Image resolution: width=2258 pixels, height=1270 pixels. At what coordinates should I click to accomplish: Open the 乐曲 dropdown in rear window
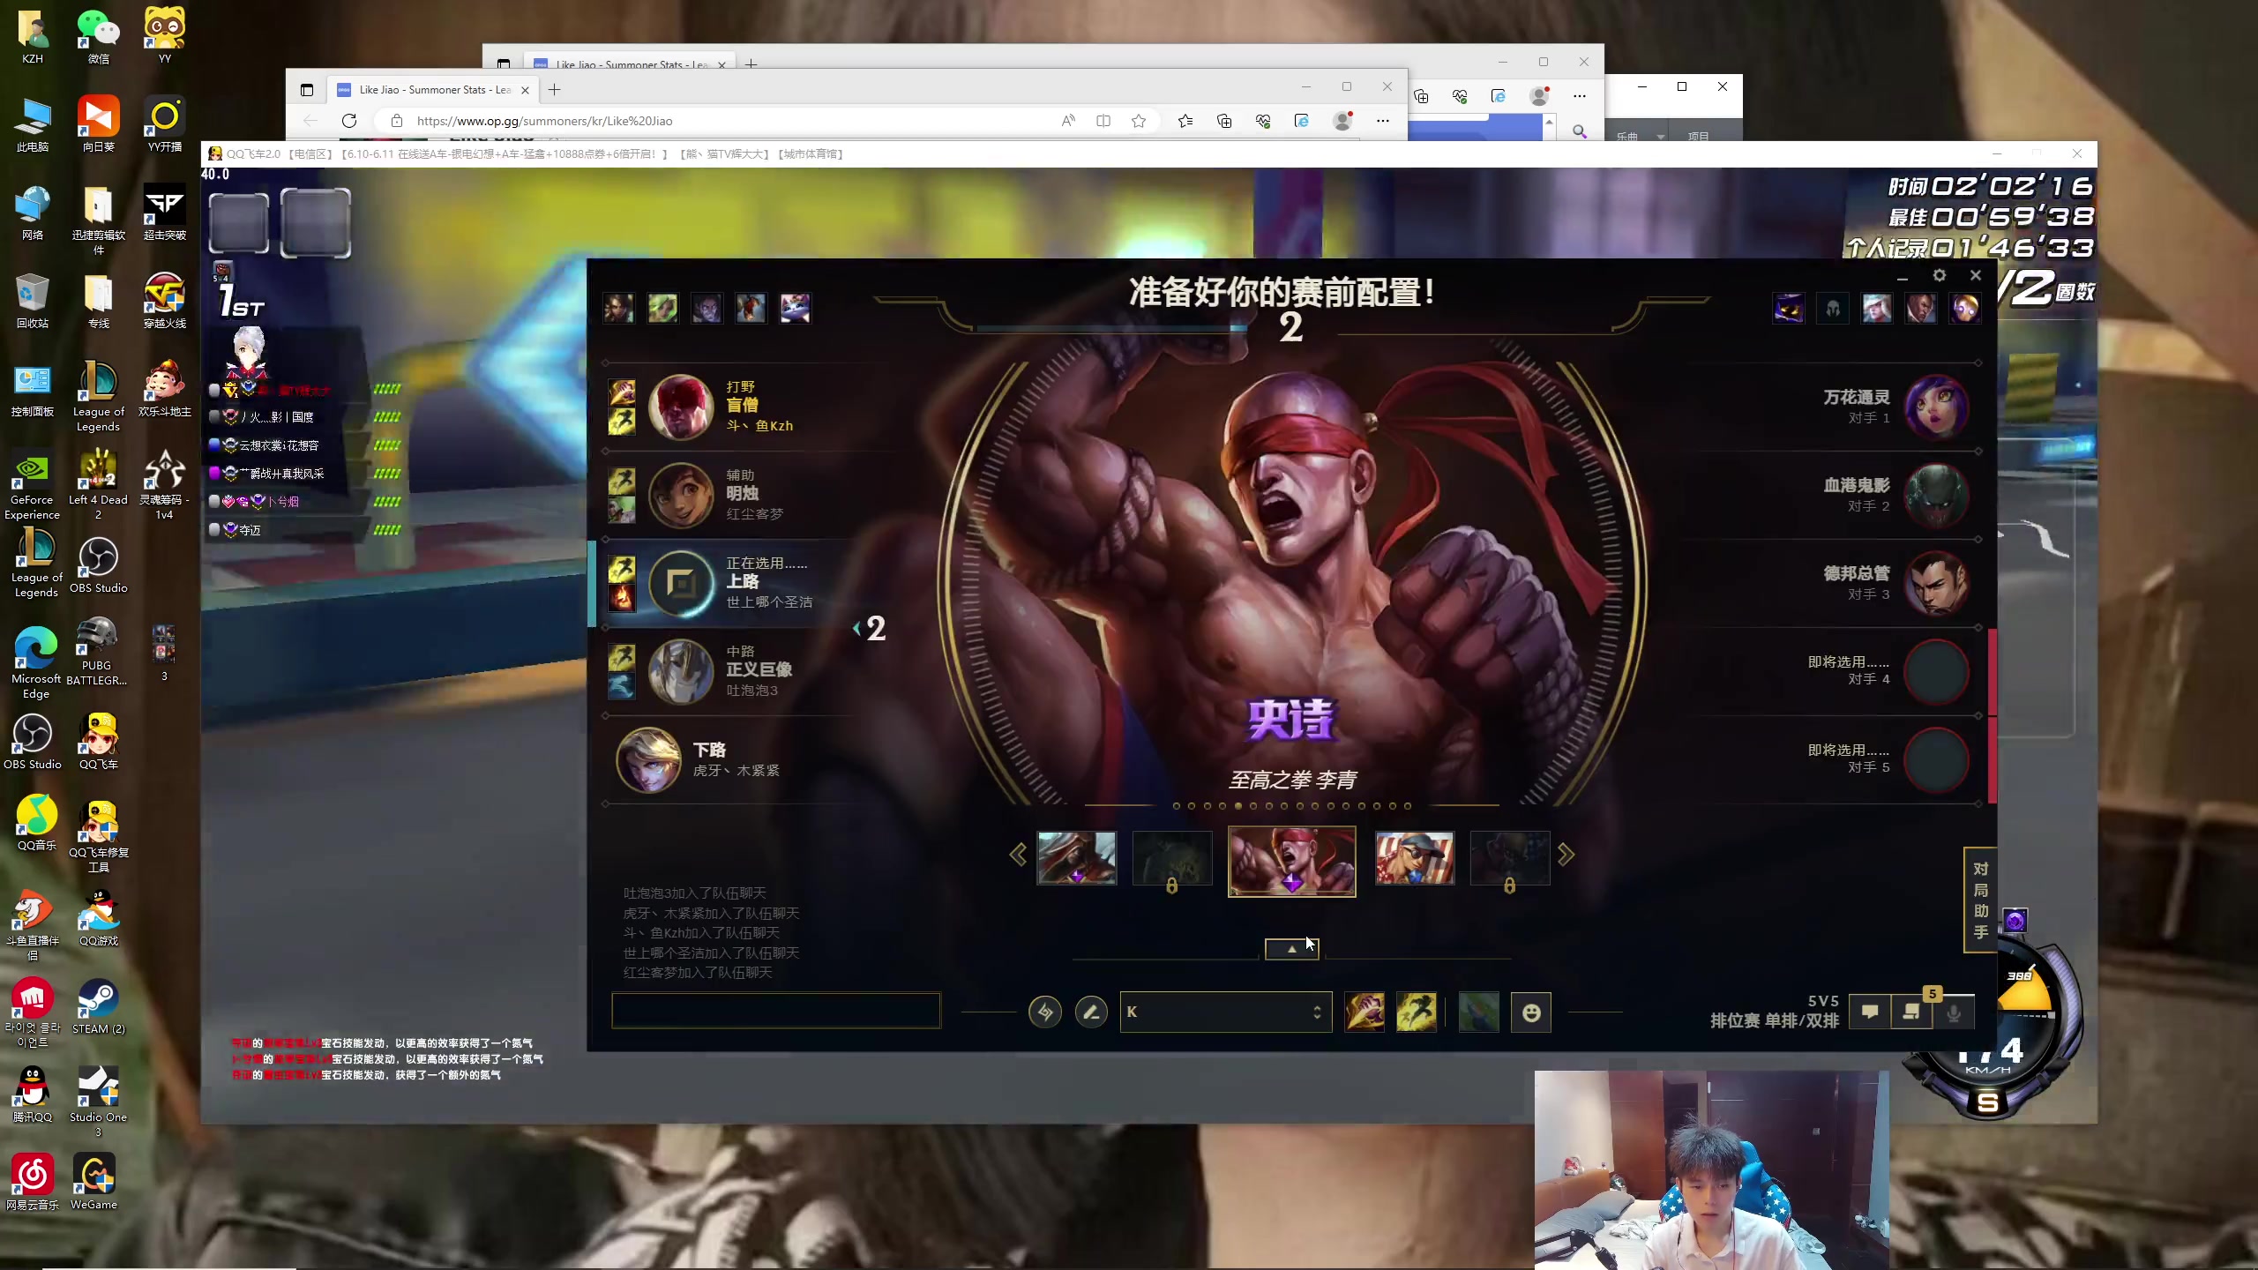click(x=1640, y=137)
